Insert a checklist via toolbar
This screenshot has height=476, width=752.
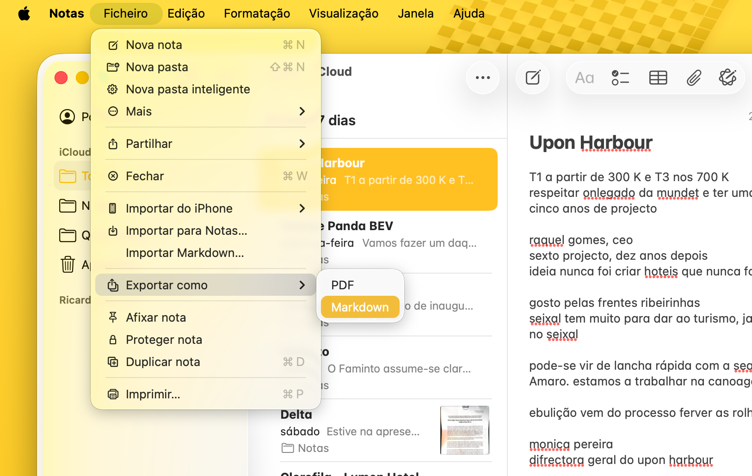620,78
